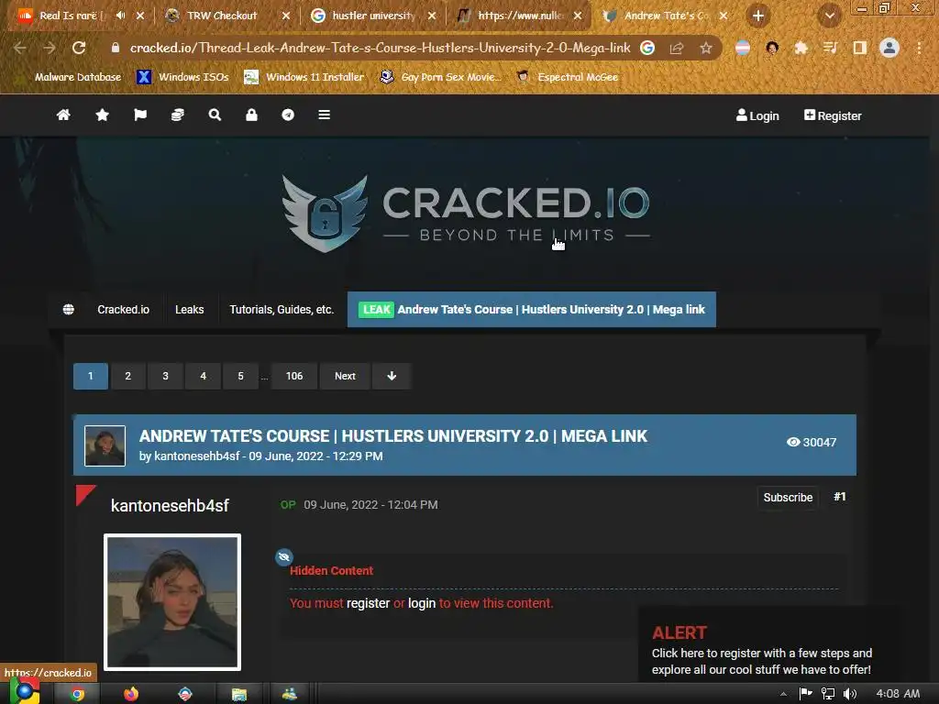Toggle the browser side panel icon

point(860,48)
